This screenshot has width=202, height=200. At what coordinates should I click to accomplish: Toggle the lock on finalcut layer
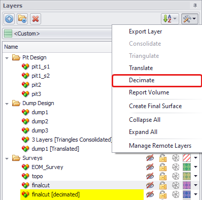point(163,185)
